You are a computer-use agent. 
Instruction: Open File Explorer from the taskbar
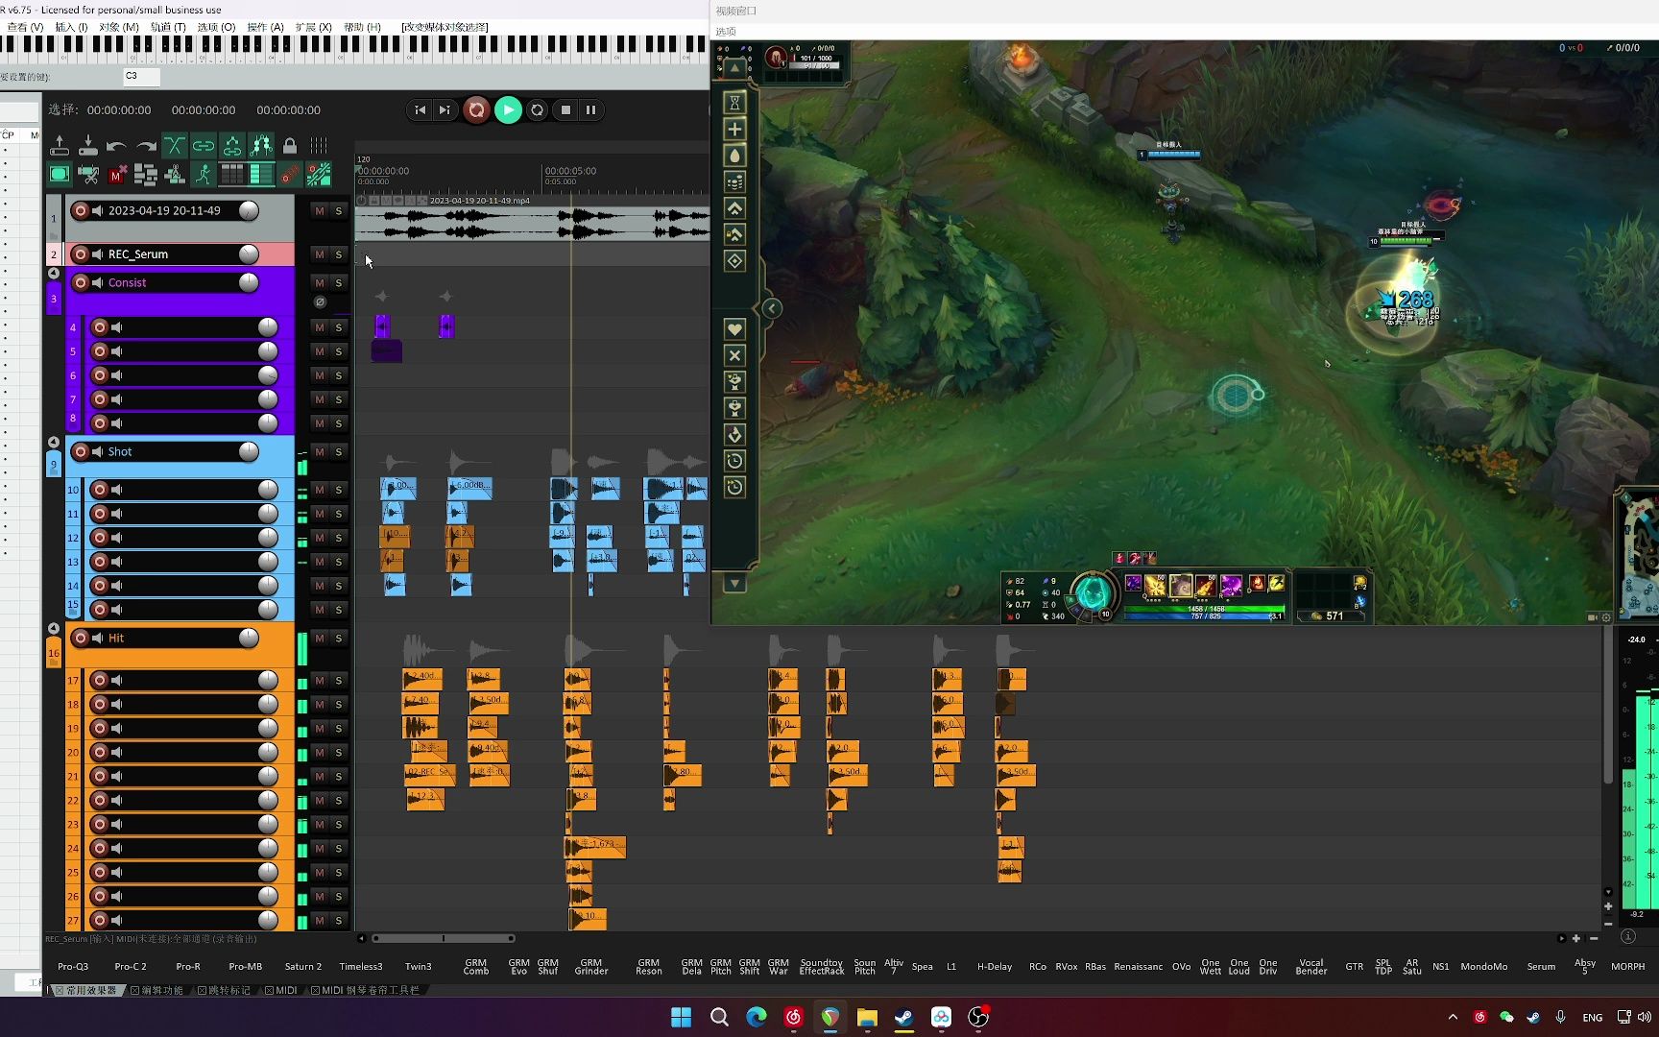[867, 1018]
